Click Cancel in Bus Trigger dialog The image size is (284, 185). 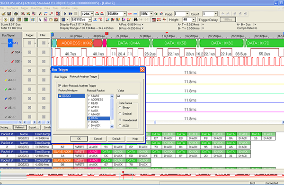tap(98, 139)
